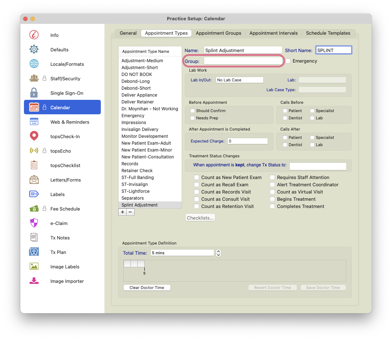Viewport: 392px width, 340px height.
Task: Switch to the Appointment Intervals tab
Action: pyautogui.click(x=273, y=33)
